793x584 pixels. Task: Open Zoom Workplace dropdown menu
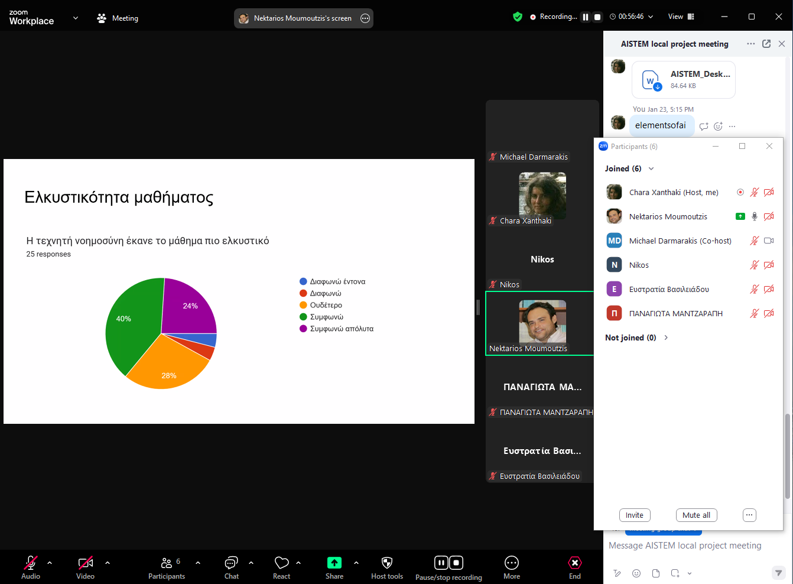(x=75, y=18)
